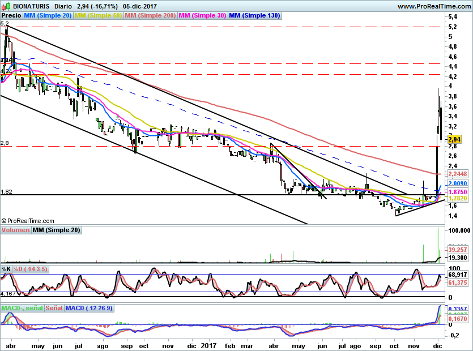Viewport: 473px width, 351px height.
Task: Select the %K stochastic label
Action: 6,269
